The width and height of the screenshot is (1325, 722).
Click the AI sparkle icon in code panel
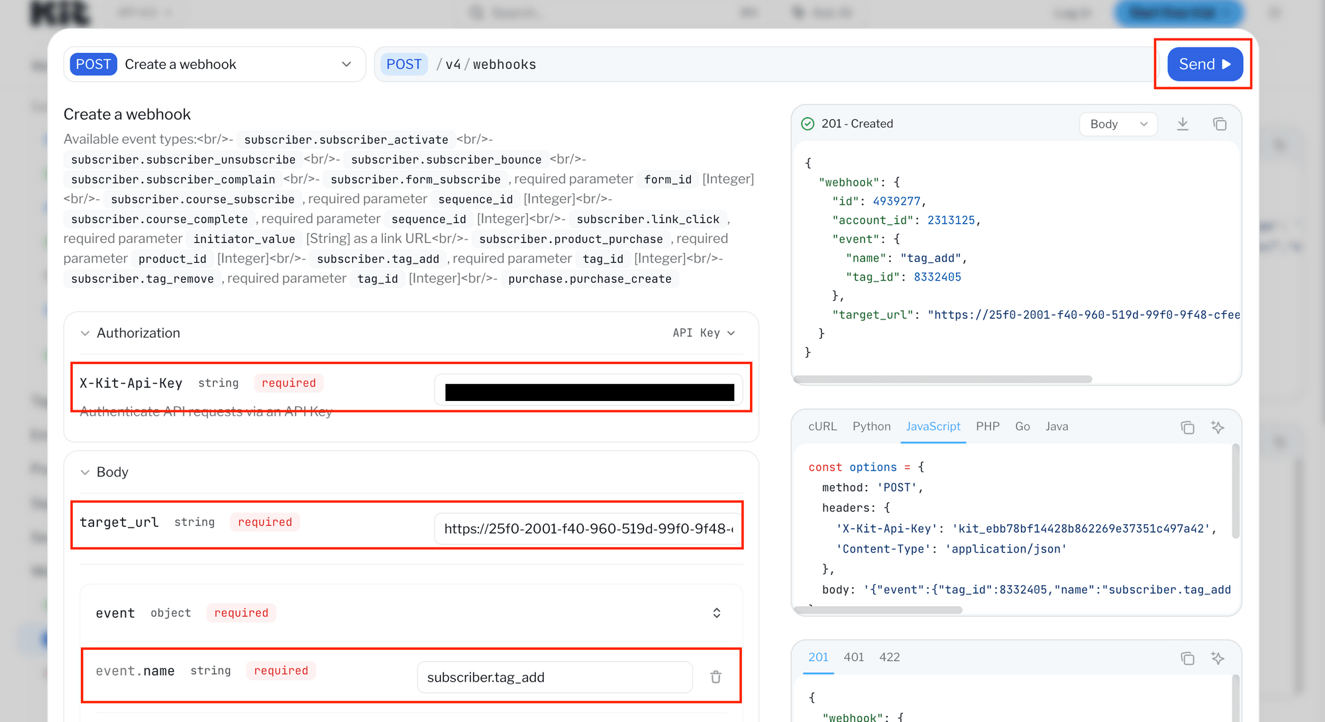pyautogui.click(x=1218, y=428)
